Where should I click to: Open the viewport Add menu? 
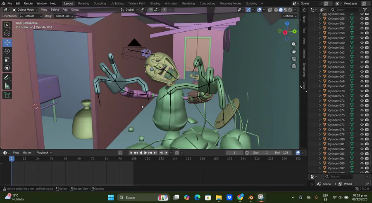coord(65,10)
